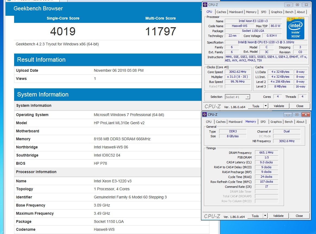316x234 pixels.
Task: Click multi-core score 11797
Action: 161,32
